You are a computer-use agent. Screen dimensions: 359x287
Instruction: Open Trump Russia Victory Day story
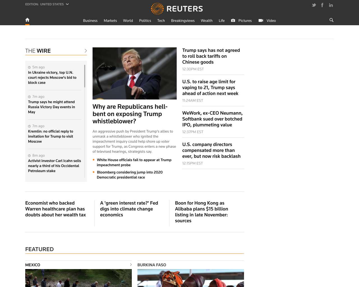coord(52,107)
